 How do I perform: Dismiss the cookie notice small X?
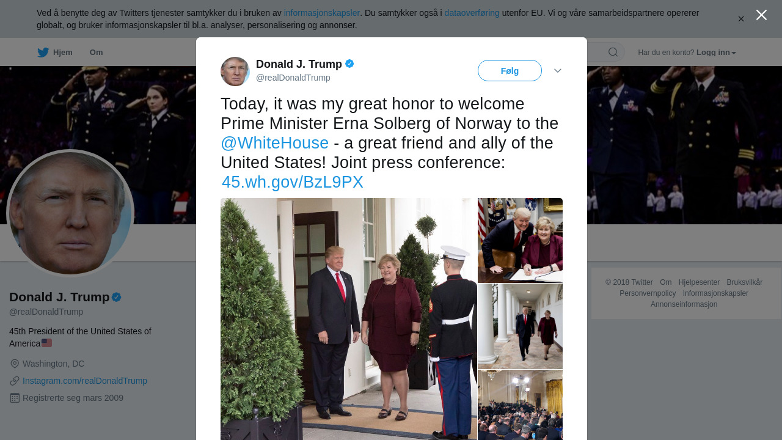(741, 19)
